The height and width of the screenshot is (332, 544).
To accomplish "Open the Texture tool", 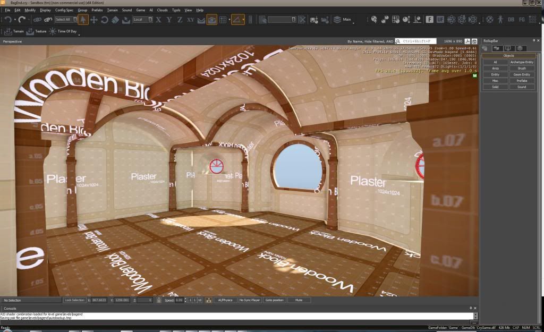I will pyautogui.click(x=37, y=31).
